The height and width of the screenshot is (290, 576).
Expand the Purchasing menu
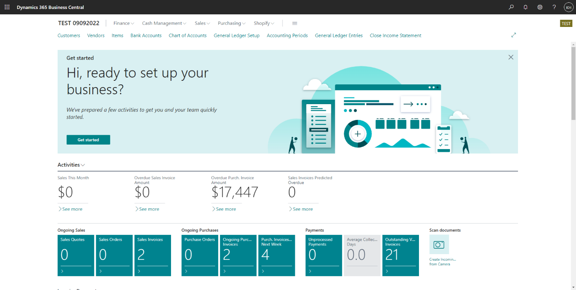[232, 23]
